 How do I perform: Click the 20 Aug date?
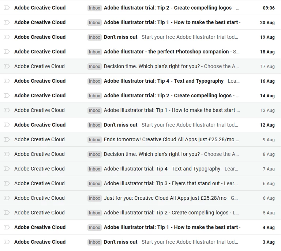click(x=267, y=23)
